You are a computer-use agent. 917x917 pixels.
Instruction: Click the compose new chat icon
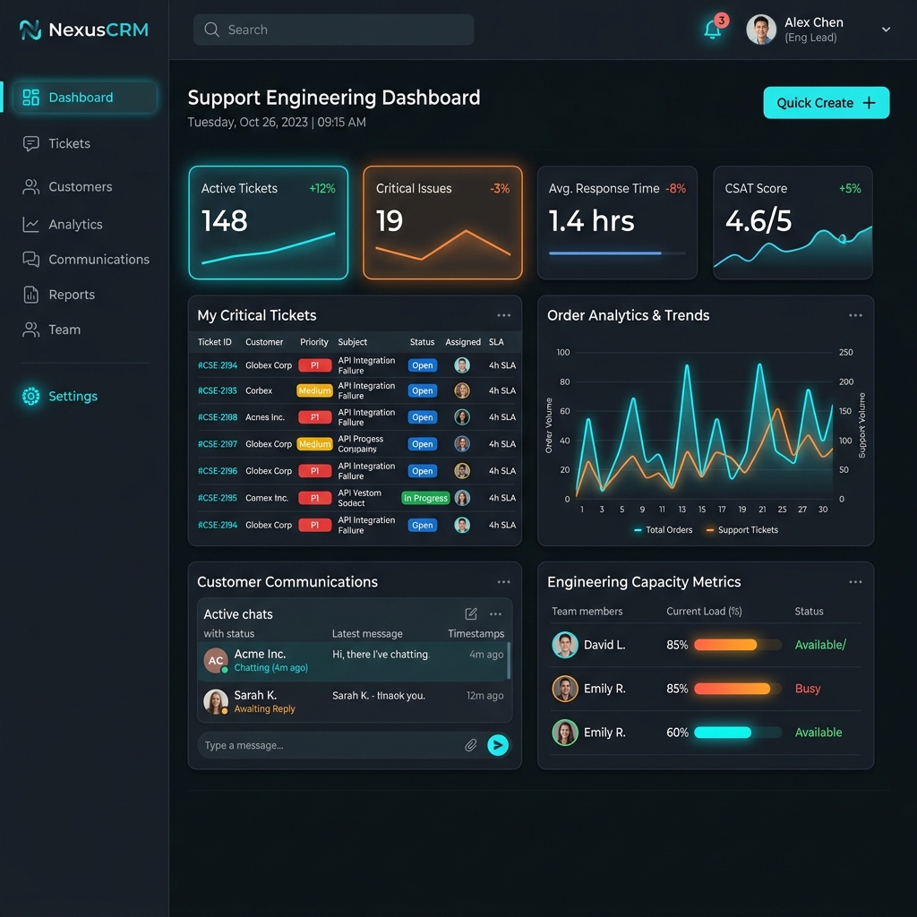(471, 613)
